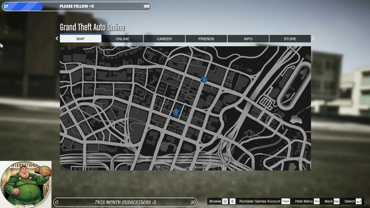This screenshot has width=370, height=208.
Task: Click the PLEASE FOLLOW progress bar
Action: click(77, 6)
